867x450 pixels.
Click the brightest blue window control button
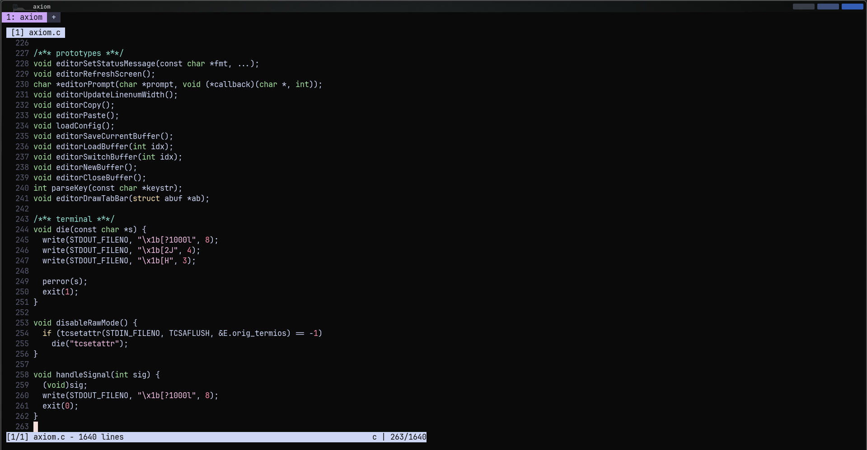[852, 6]
